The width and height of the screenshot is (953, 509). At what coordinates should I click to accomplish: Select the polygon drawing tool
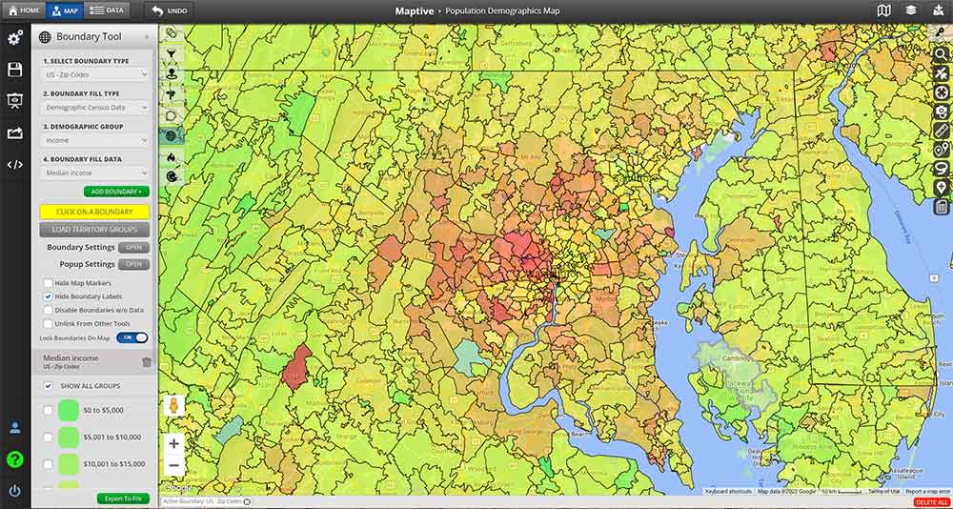172,115
